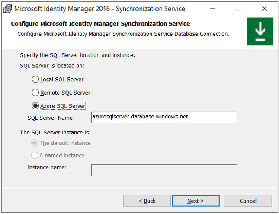Screen dimensions: 279x214
Task: Click the green download arrow logo
Action: click(260, 31)
